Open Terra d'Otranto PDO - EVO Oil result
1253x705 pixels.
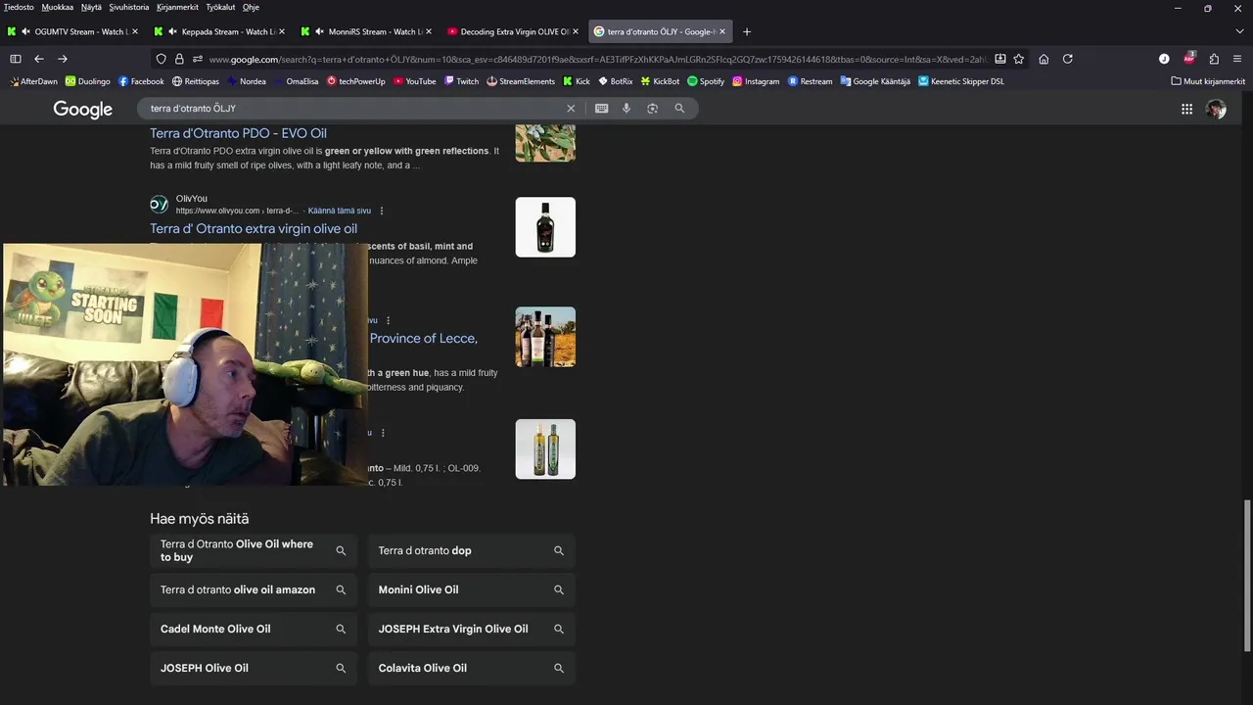[x=238, y=133]
